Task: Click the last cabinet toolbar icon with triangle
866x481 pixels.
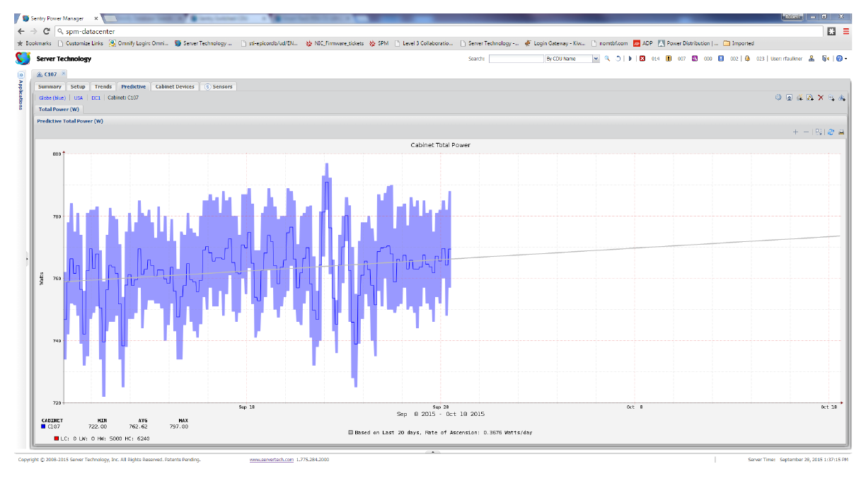Action: click(842, 98)
